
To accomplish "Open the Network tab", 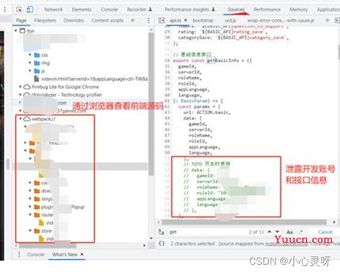I will 53,10.
